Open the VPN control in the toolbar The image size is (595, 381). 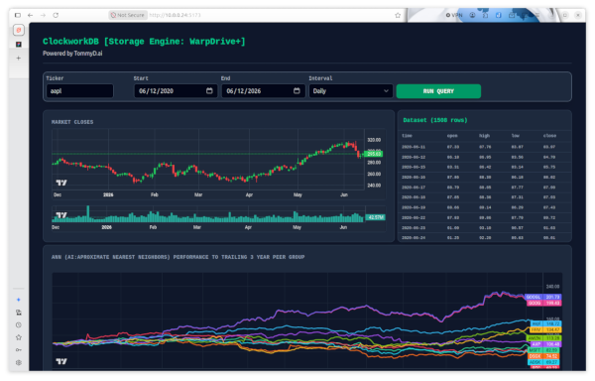[x=454, y=15]
